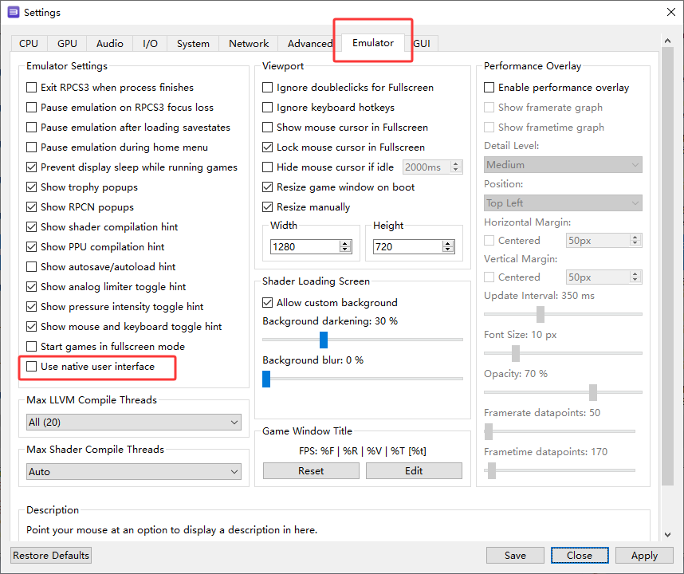684x574 pixels.
Task: Open the System tab
Action: [193, 44]
